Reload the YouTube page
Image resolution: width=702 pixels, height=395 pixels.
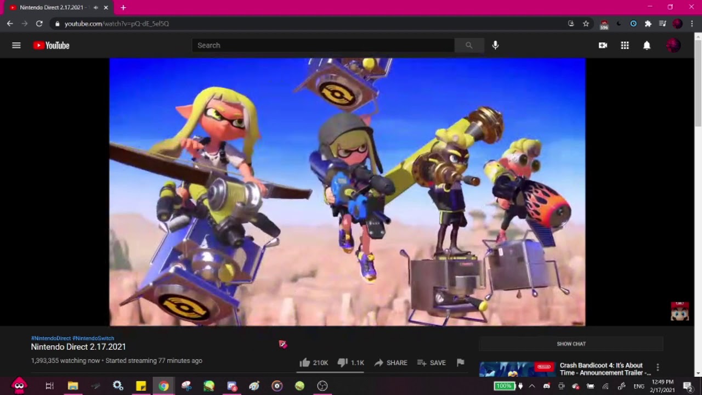click(x=39, y=24)
